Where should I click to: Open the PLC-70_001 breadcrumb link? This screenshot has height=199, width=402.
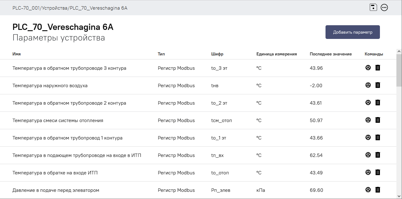point(26,8)
